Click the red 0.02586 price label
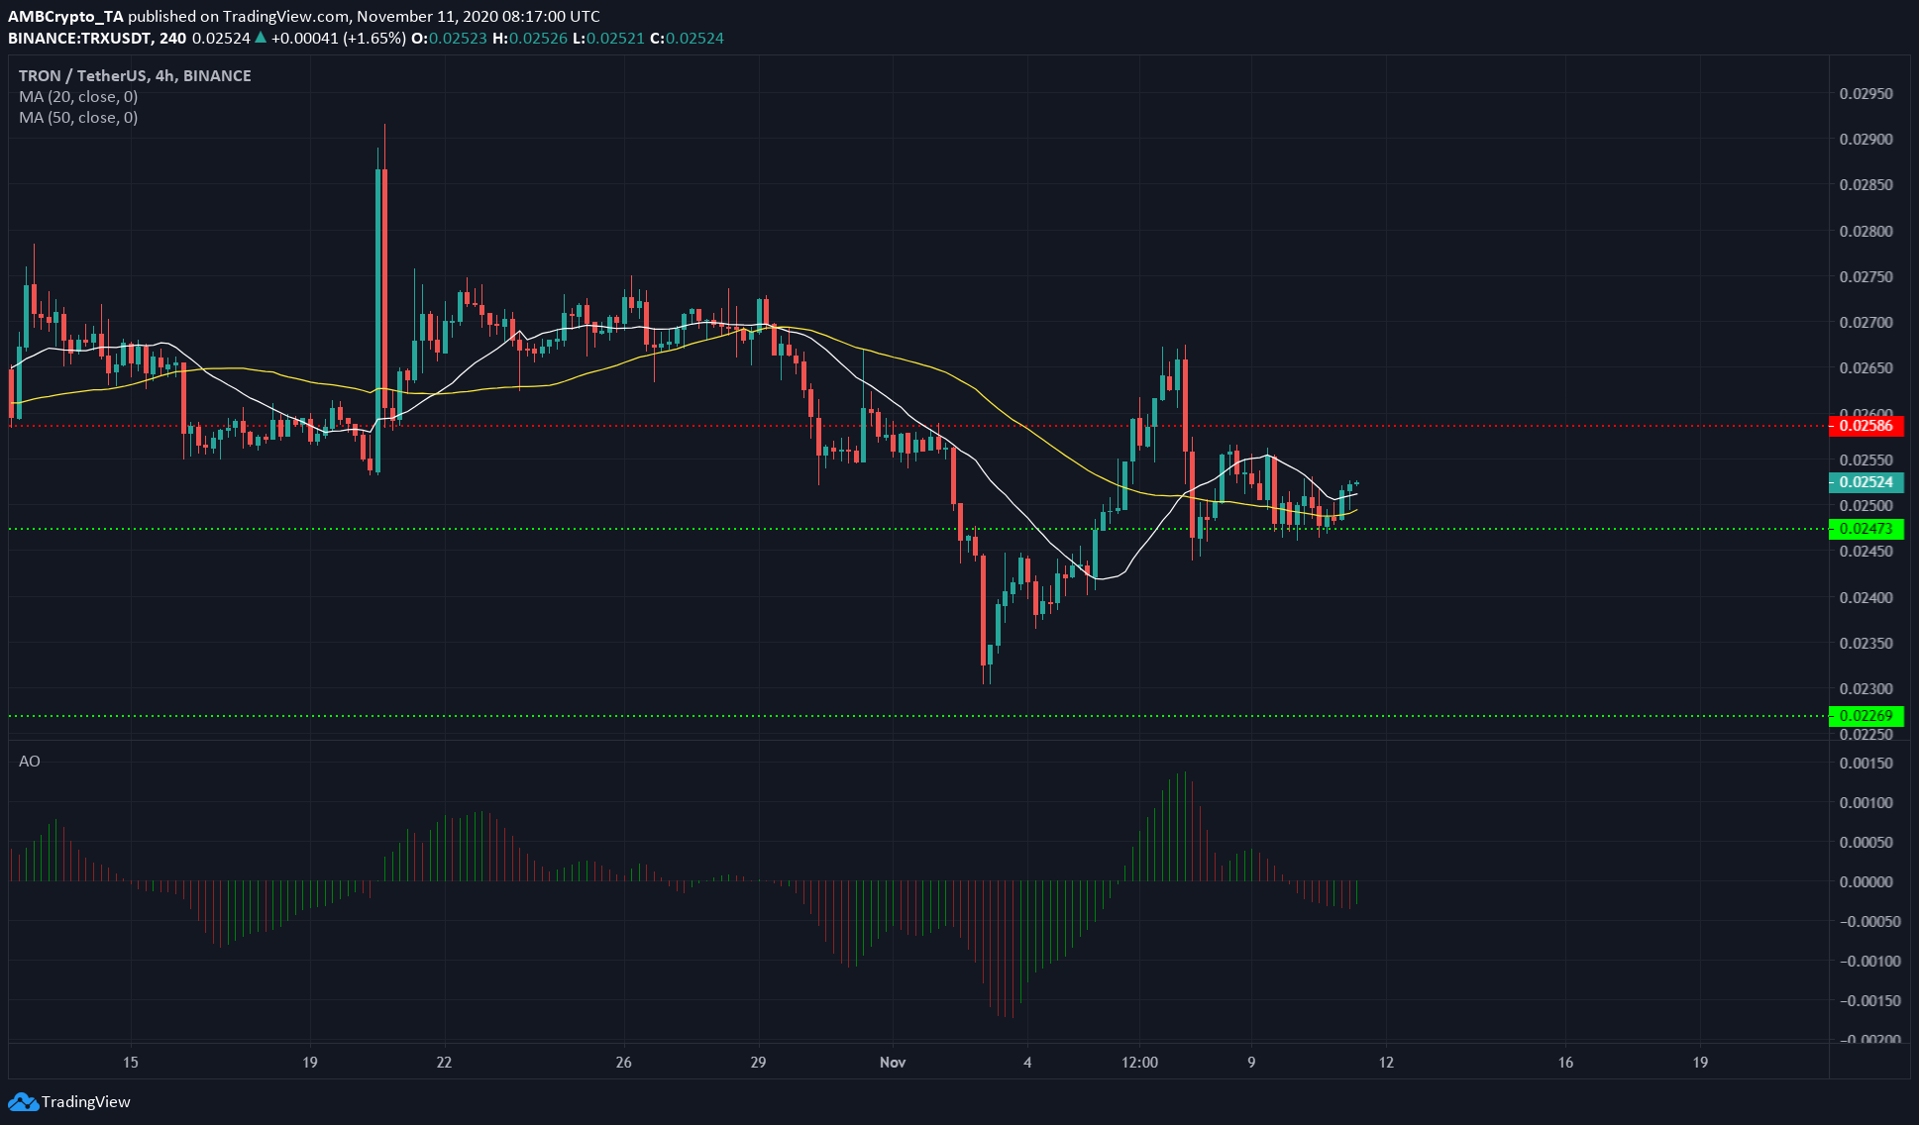 pyautogui.click(x=1866, y=426)
